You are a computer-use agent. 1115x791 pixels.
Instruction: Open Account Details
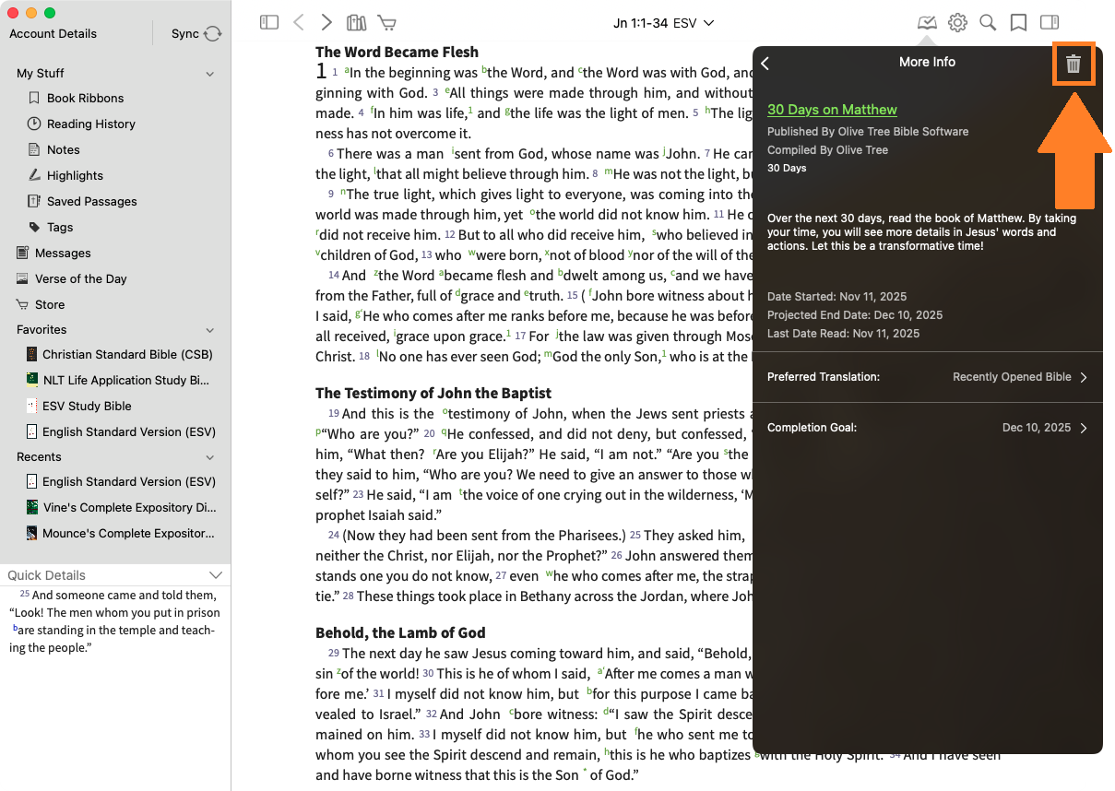coord(53,34)
